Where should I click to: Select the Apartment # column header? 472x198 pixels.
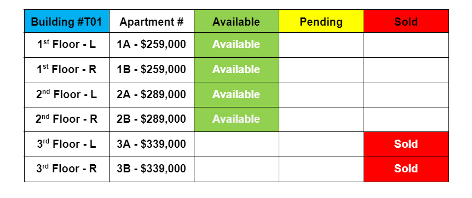tap(152, 21)
